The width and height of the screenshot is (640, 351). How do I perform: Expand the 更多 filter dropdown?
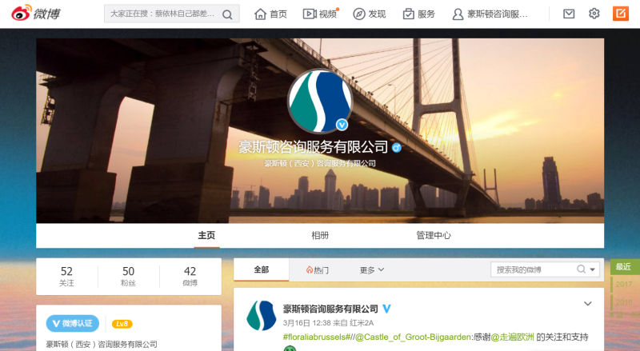tap(372, 270)
